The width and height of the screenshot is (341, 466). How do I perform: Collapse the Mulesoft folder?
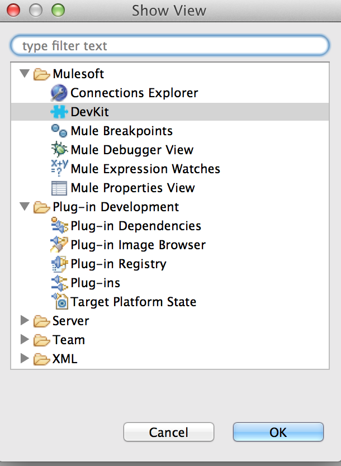25,73
